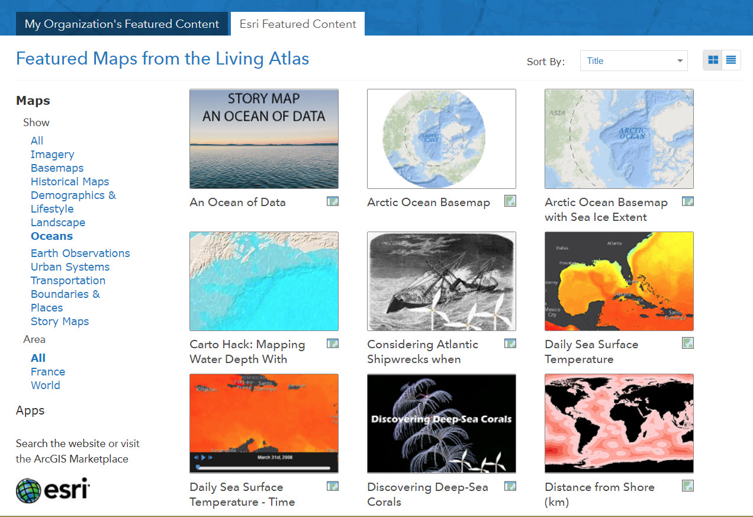Open Distance from Shore thumbnail
The image size is (753, 517).
pos(619,423)
